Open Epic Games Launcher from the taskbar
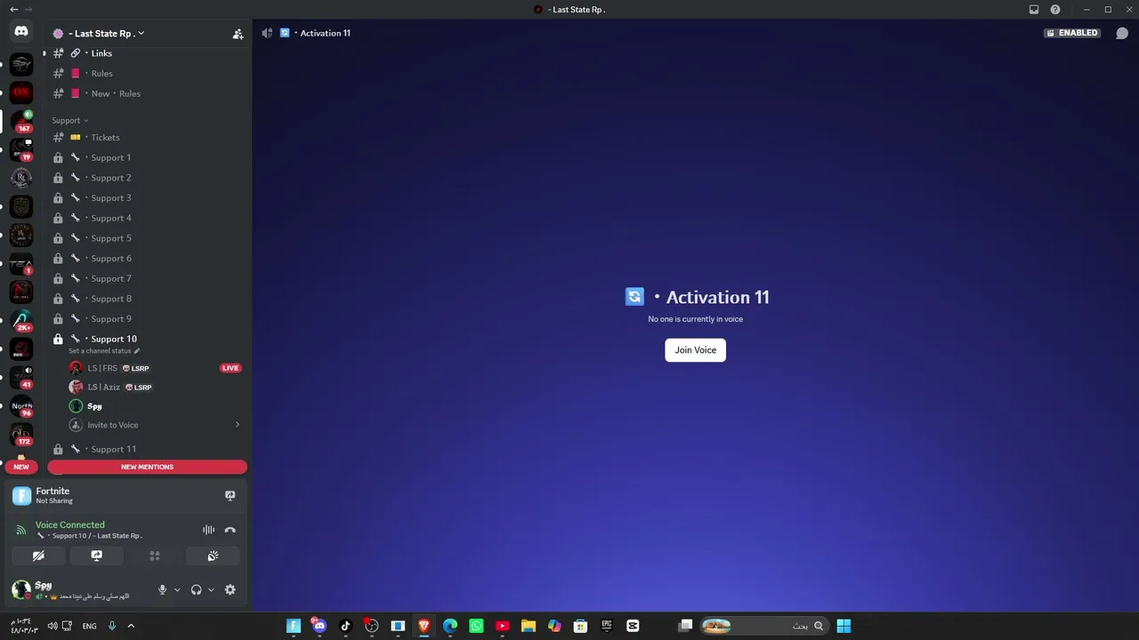This screenshot has height=640, width=1139. (x=607, y=626)
